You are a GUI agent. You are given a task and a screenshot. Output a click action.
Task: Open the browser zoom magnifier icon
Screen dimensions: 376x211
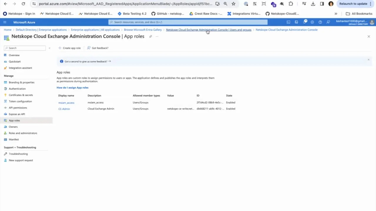tap(225, 4)
